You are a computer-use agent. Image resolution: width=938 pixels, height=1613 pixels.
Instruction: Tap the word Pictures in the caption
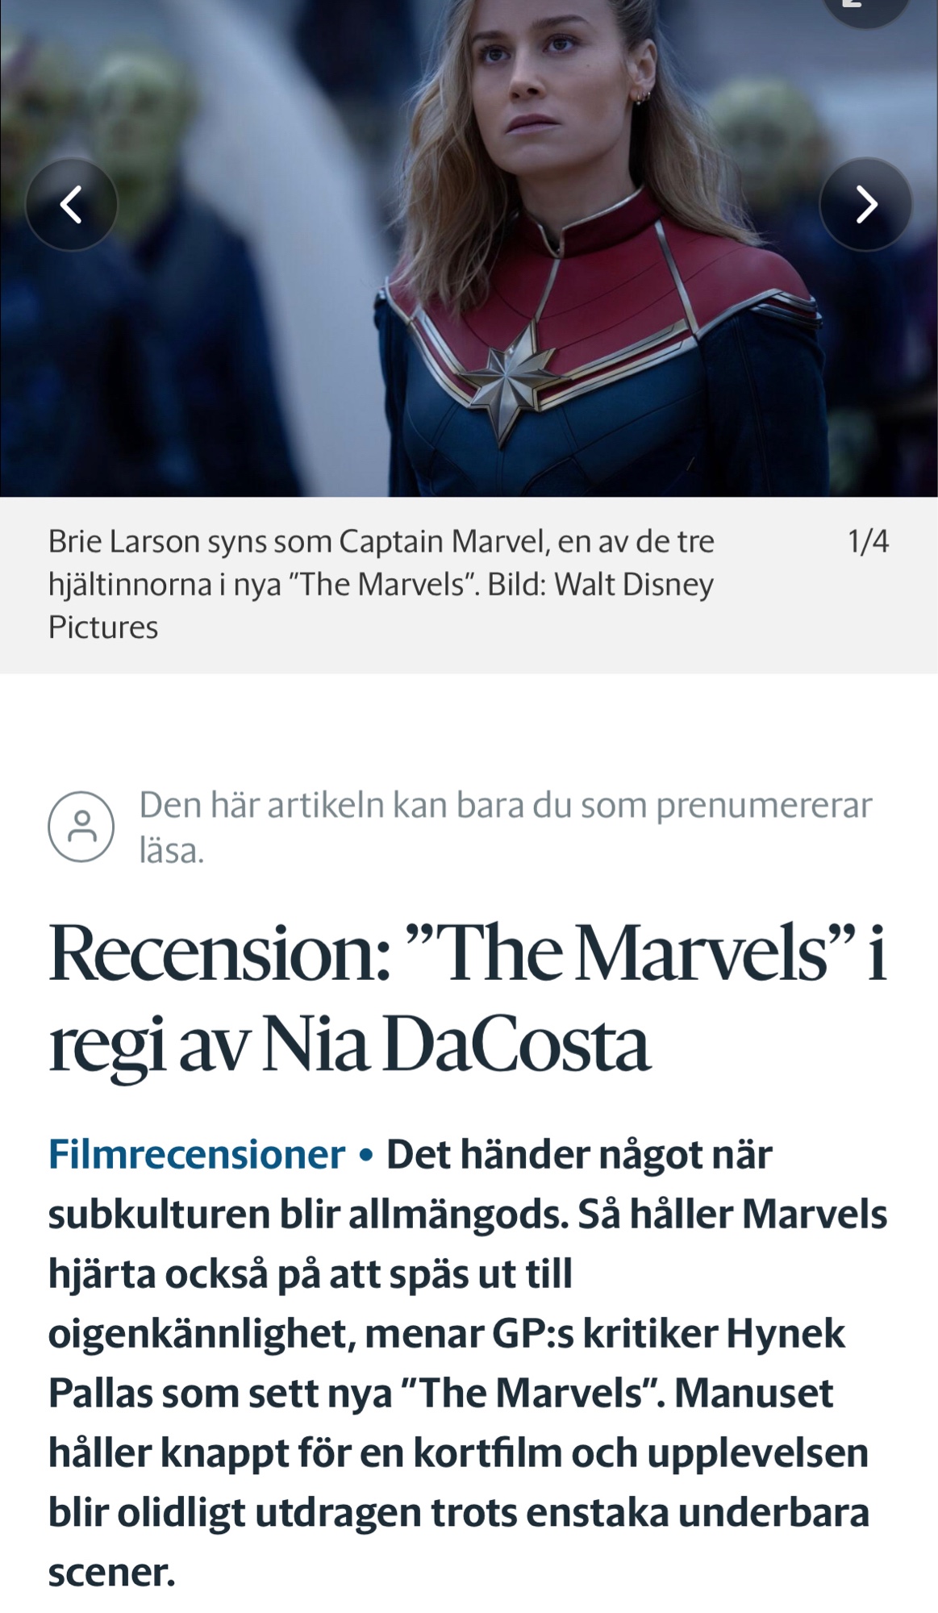click(103, 627)
